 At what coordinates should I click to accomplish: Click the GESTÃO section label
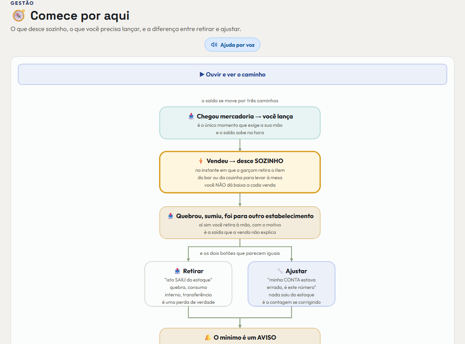pos(22,3)
